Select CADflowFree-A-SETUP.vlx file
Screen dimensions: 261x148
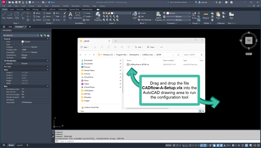pyautogui.click(x=138, y=65)
